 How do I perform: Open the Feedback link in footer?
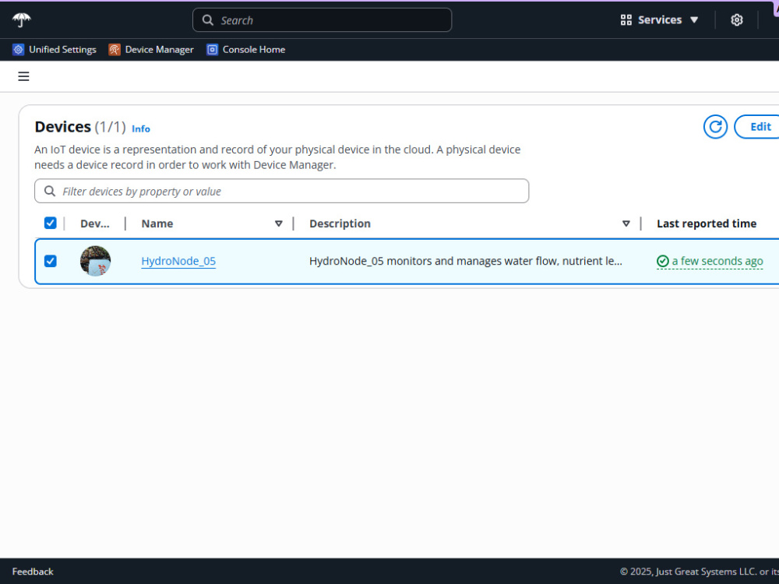[x=33, y=572]
